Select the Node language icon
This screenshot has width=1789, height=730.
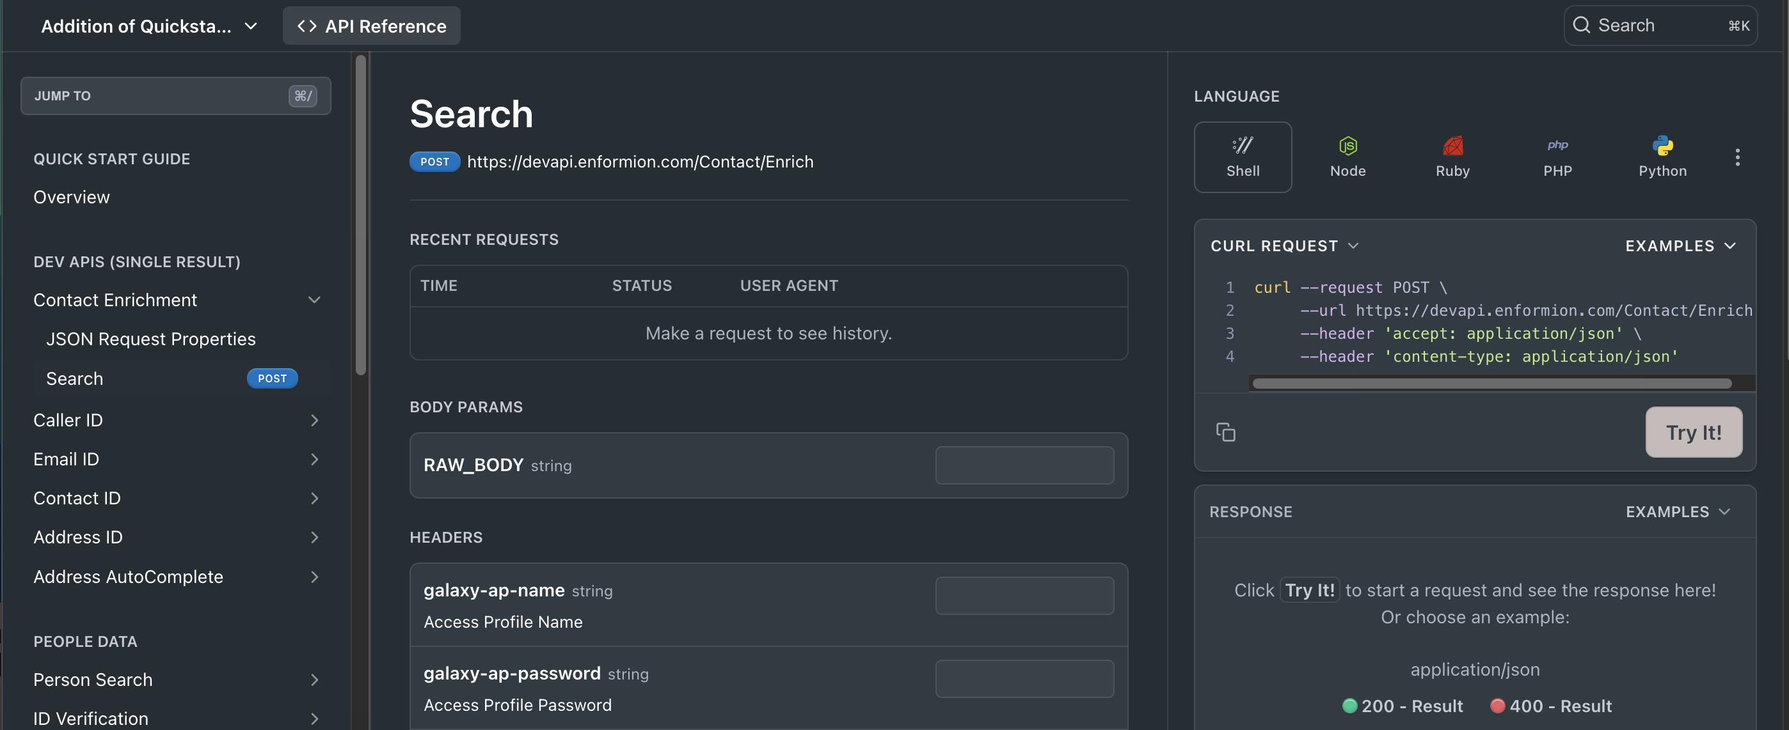click(1348, 145)
